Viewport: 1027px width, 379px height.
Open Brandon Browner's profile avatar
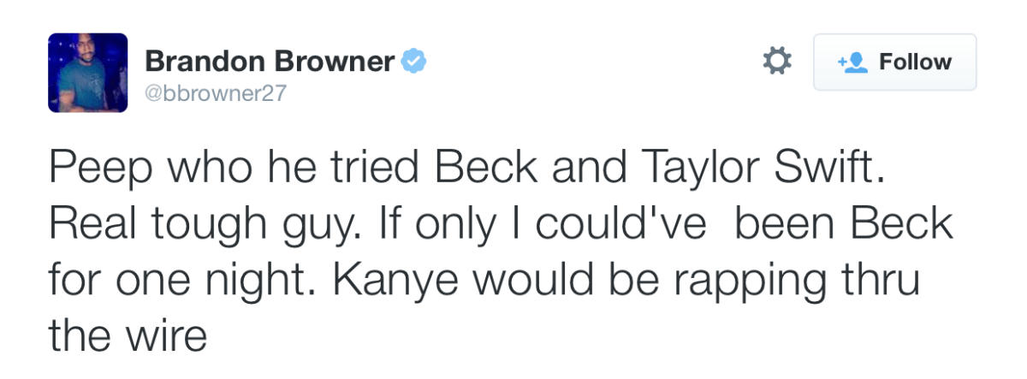click(88, 73)
